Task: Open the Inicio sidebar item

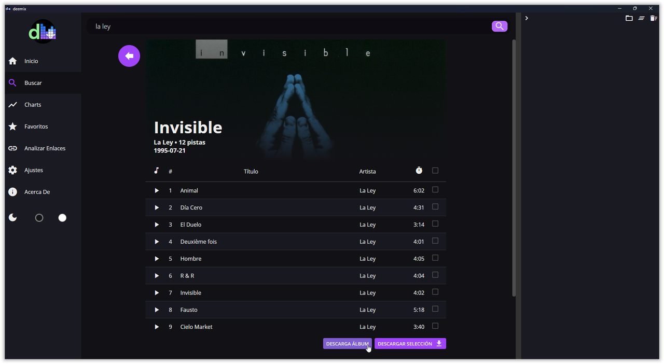Action: [x=43, y=61]
